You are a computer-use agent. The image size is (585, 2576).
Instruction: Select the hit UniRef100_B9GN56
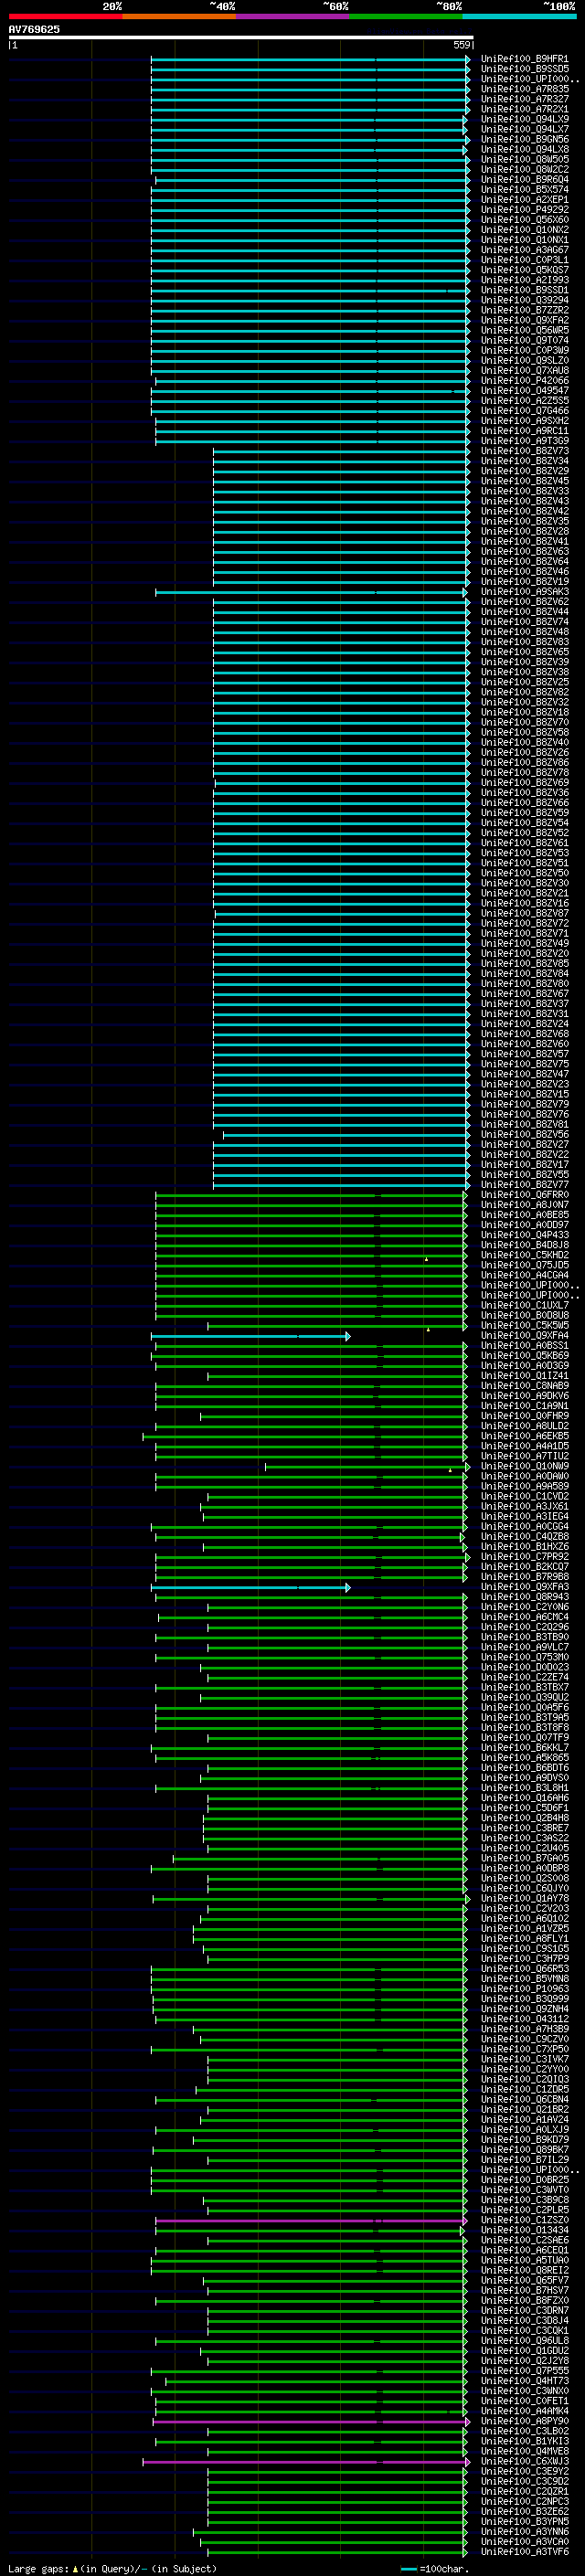tap(524, 139)
